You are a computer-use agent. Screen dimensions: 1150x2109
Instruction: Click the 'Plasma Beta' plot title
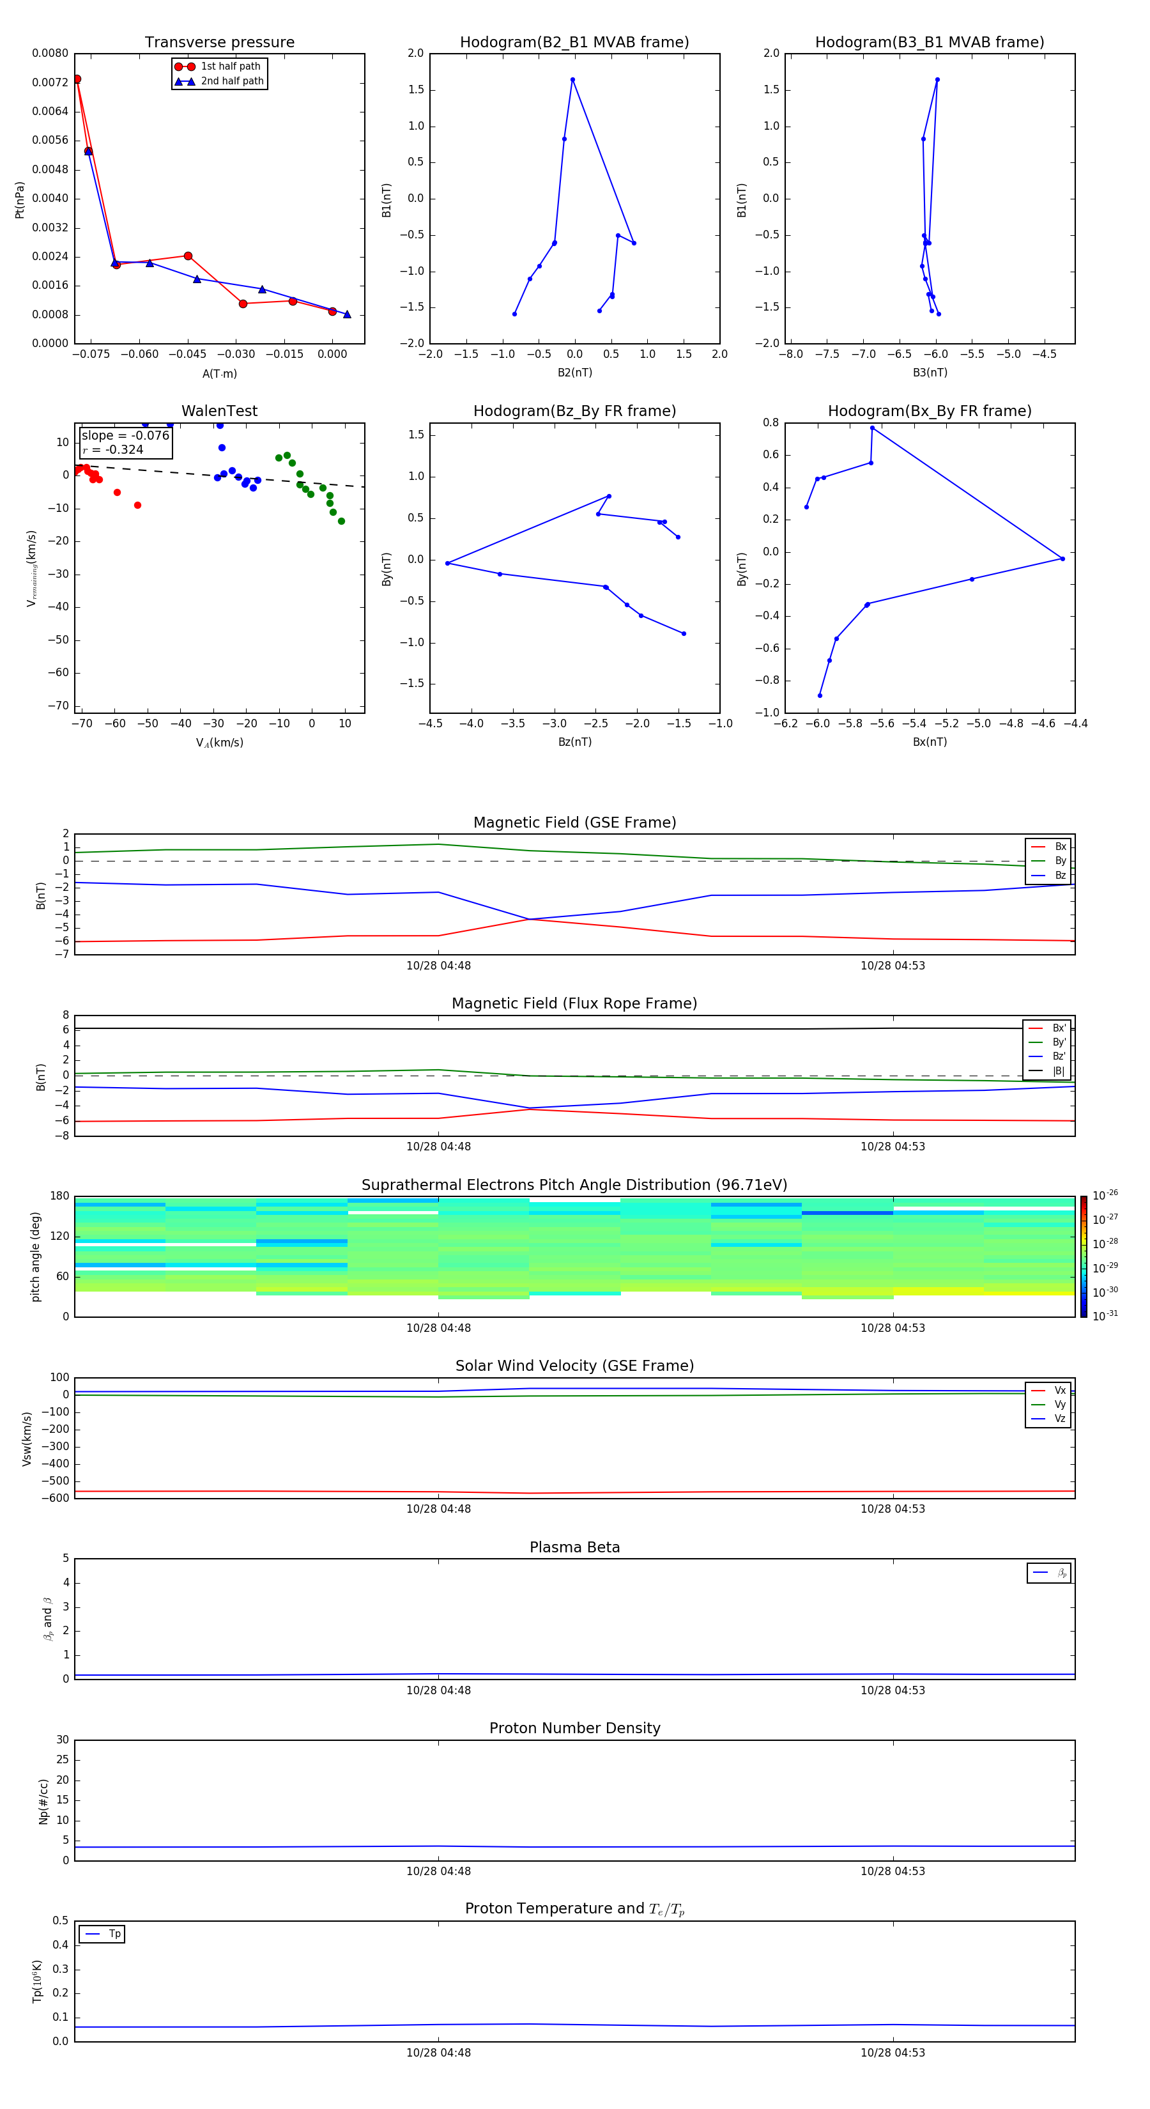click(574, 1547)
